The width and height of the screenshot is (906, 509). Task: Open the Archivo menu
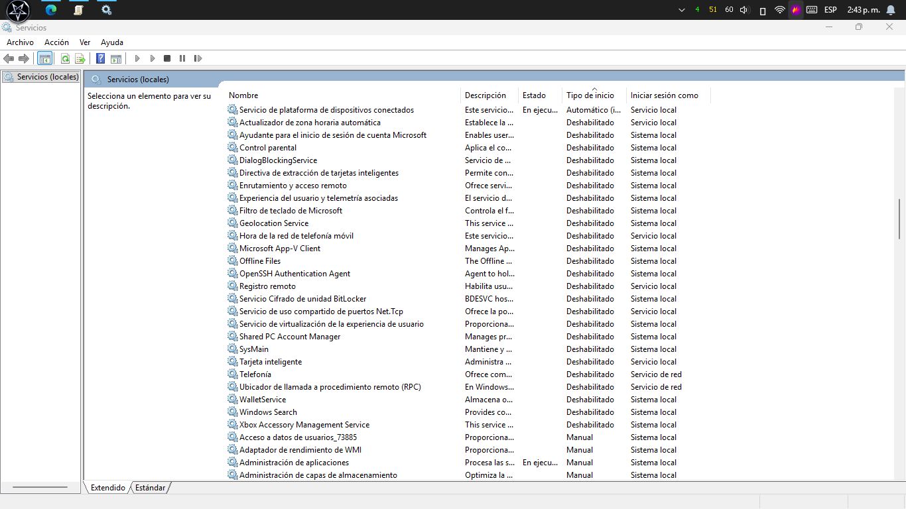pos(20,42)
